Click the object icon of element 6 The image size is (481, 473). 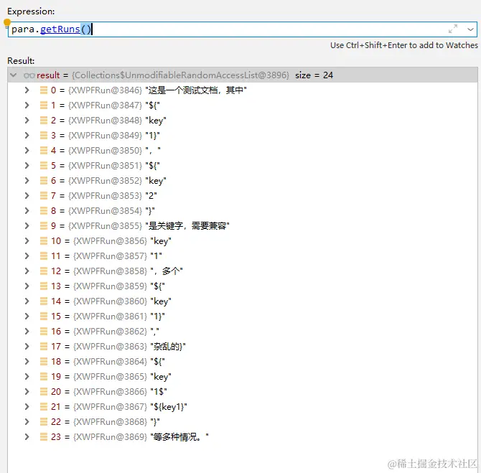pos(44,180)
